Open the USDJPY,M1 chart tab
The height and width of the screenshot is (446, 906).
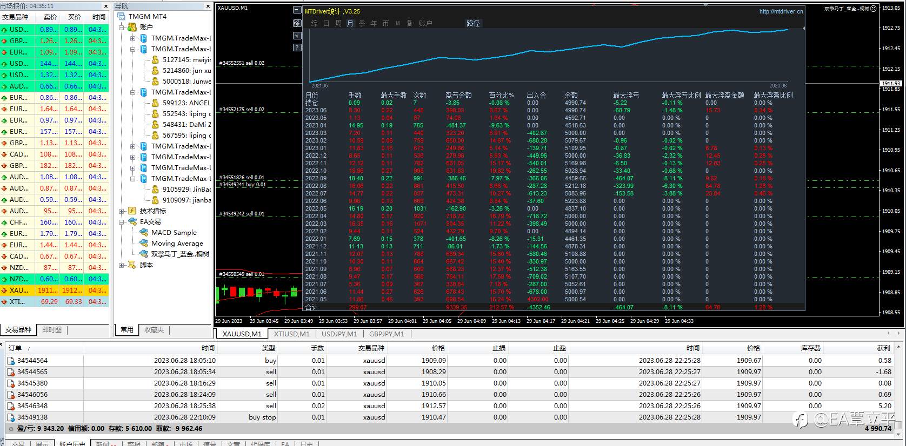(x=339, y=334)
